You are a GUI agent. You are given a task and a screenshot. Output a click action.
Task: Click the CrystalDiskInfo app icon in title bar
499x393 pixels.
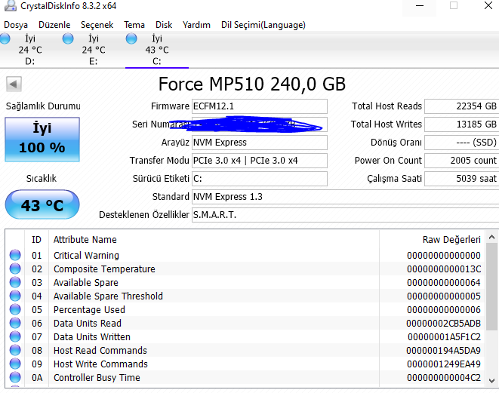pyautogui.click(x=10, y=6)
